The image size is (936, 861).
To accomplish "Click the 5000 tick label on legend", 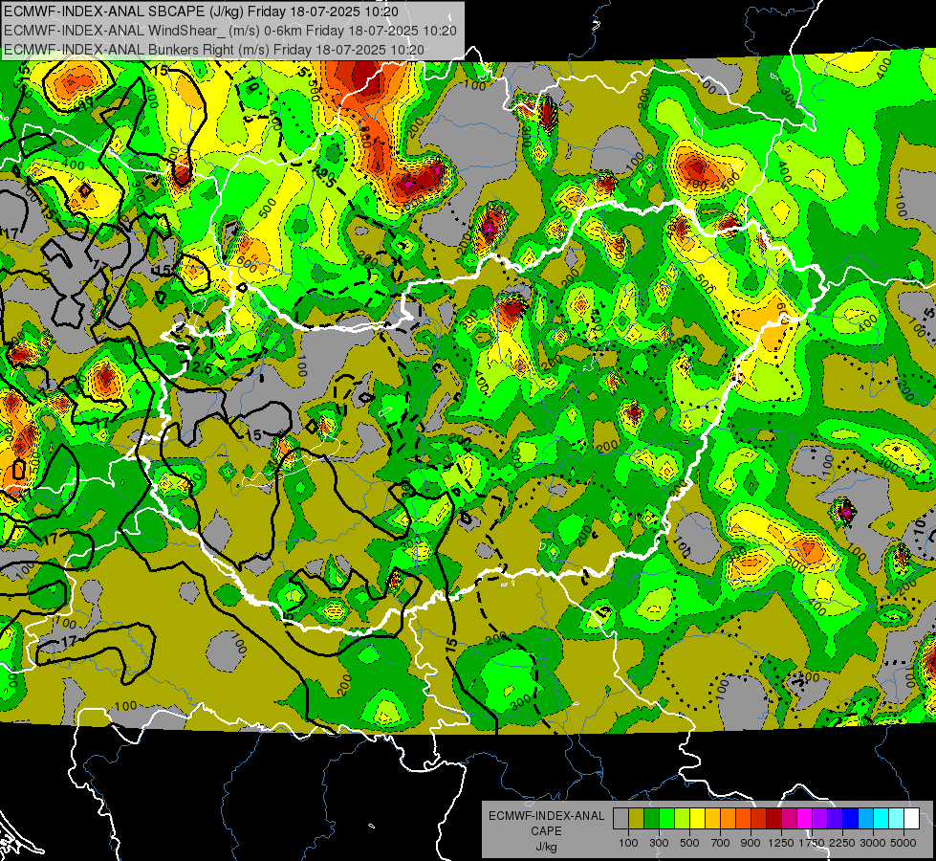I will [903, 843].
